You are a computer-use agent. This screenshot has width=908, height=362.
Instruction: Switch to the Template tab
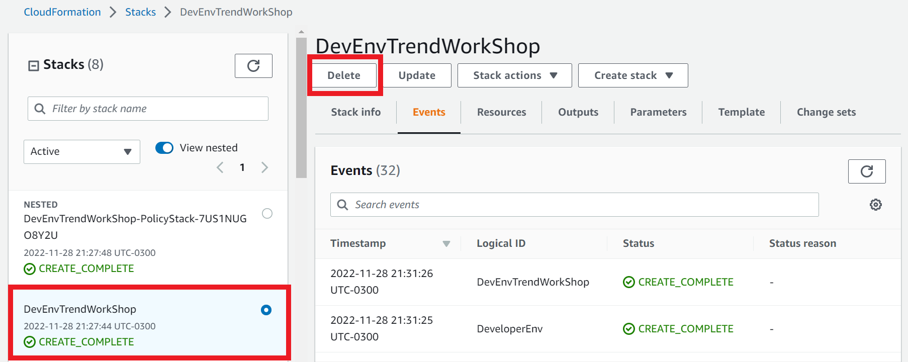tap(742, 112)
